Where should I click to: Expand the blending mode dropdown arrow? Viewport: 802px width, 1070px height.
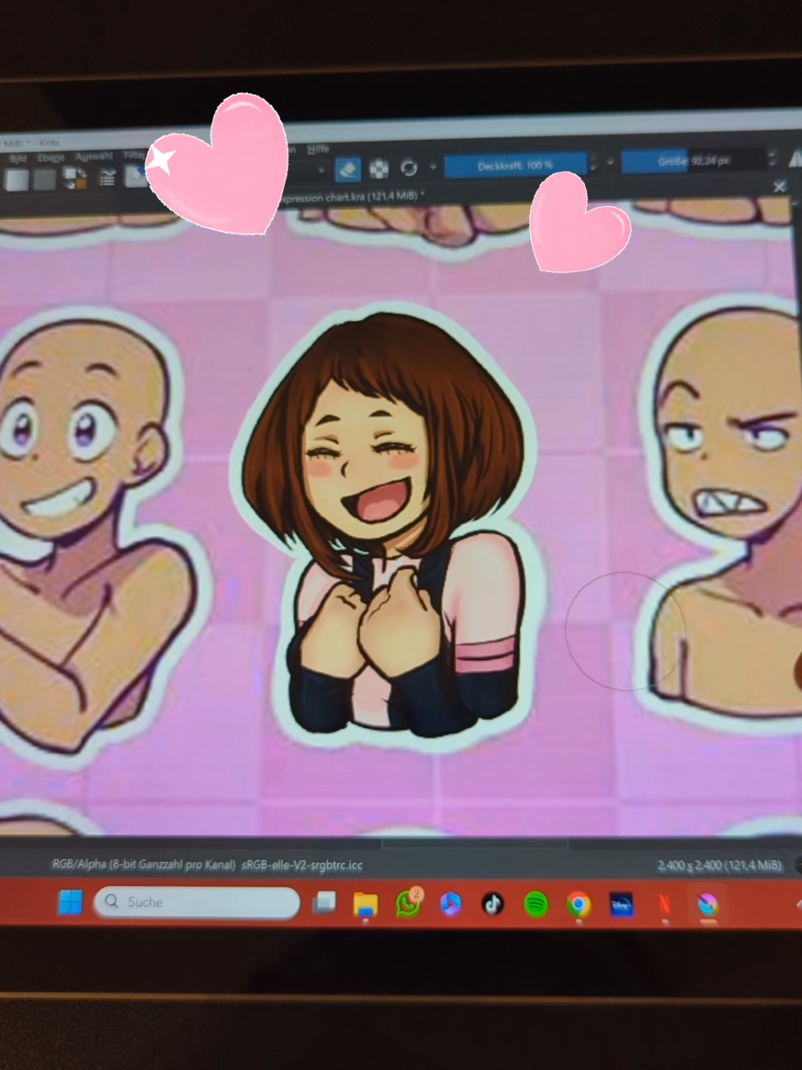pyautogui.click(x=321, y=169)
